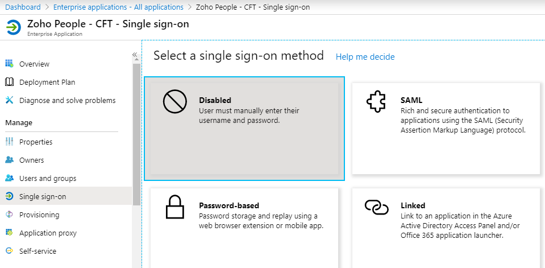The height and width of the screenshot is (268, 545).
Task: Click the Password-based padlock icon
Action: (175, 207)
